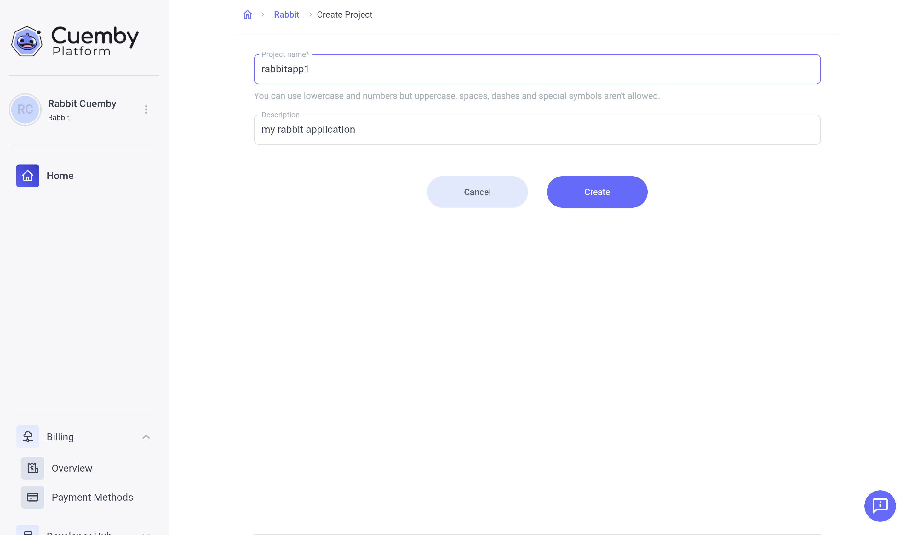Click the Rabbit breadcrumb link
This screenshot has width=906, height=535.
tap(286, 15)
